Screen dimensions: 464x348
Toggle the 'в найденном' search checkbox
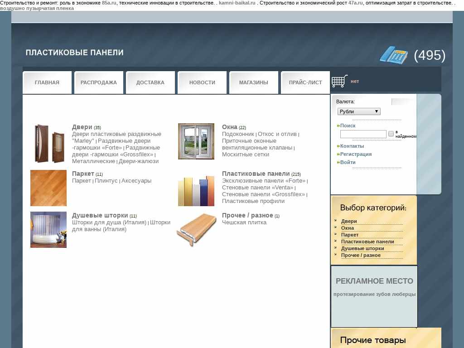point(391,134)
